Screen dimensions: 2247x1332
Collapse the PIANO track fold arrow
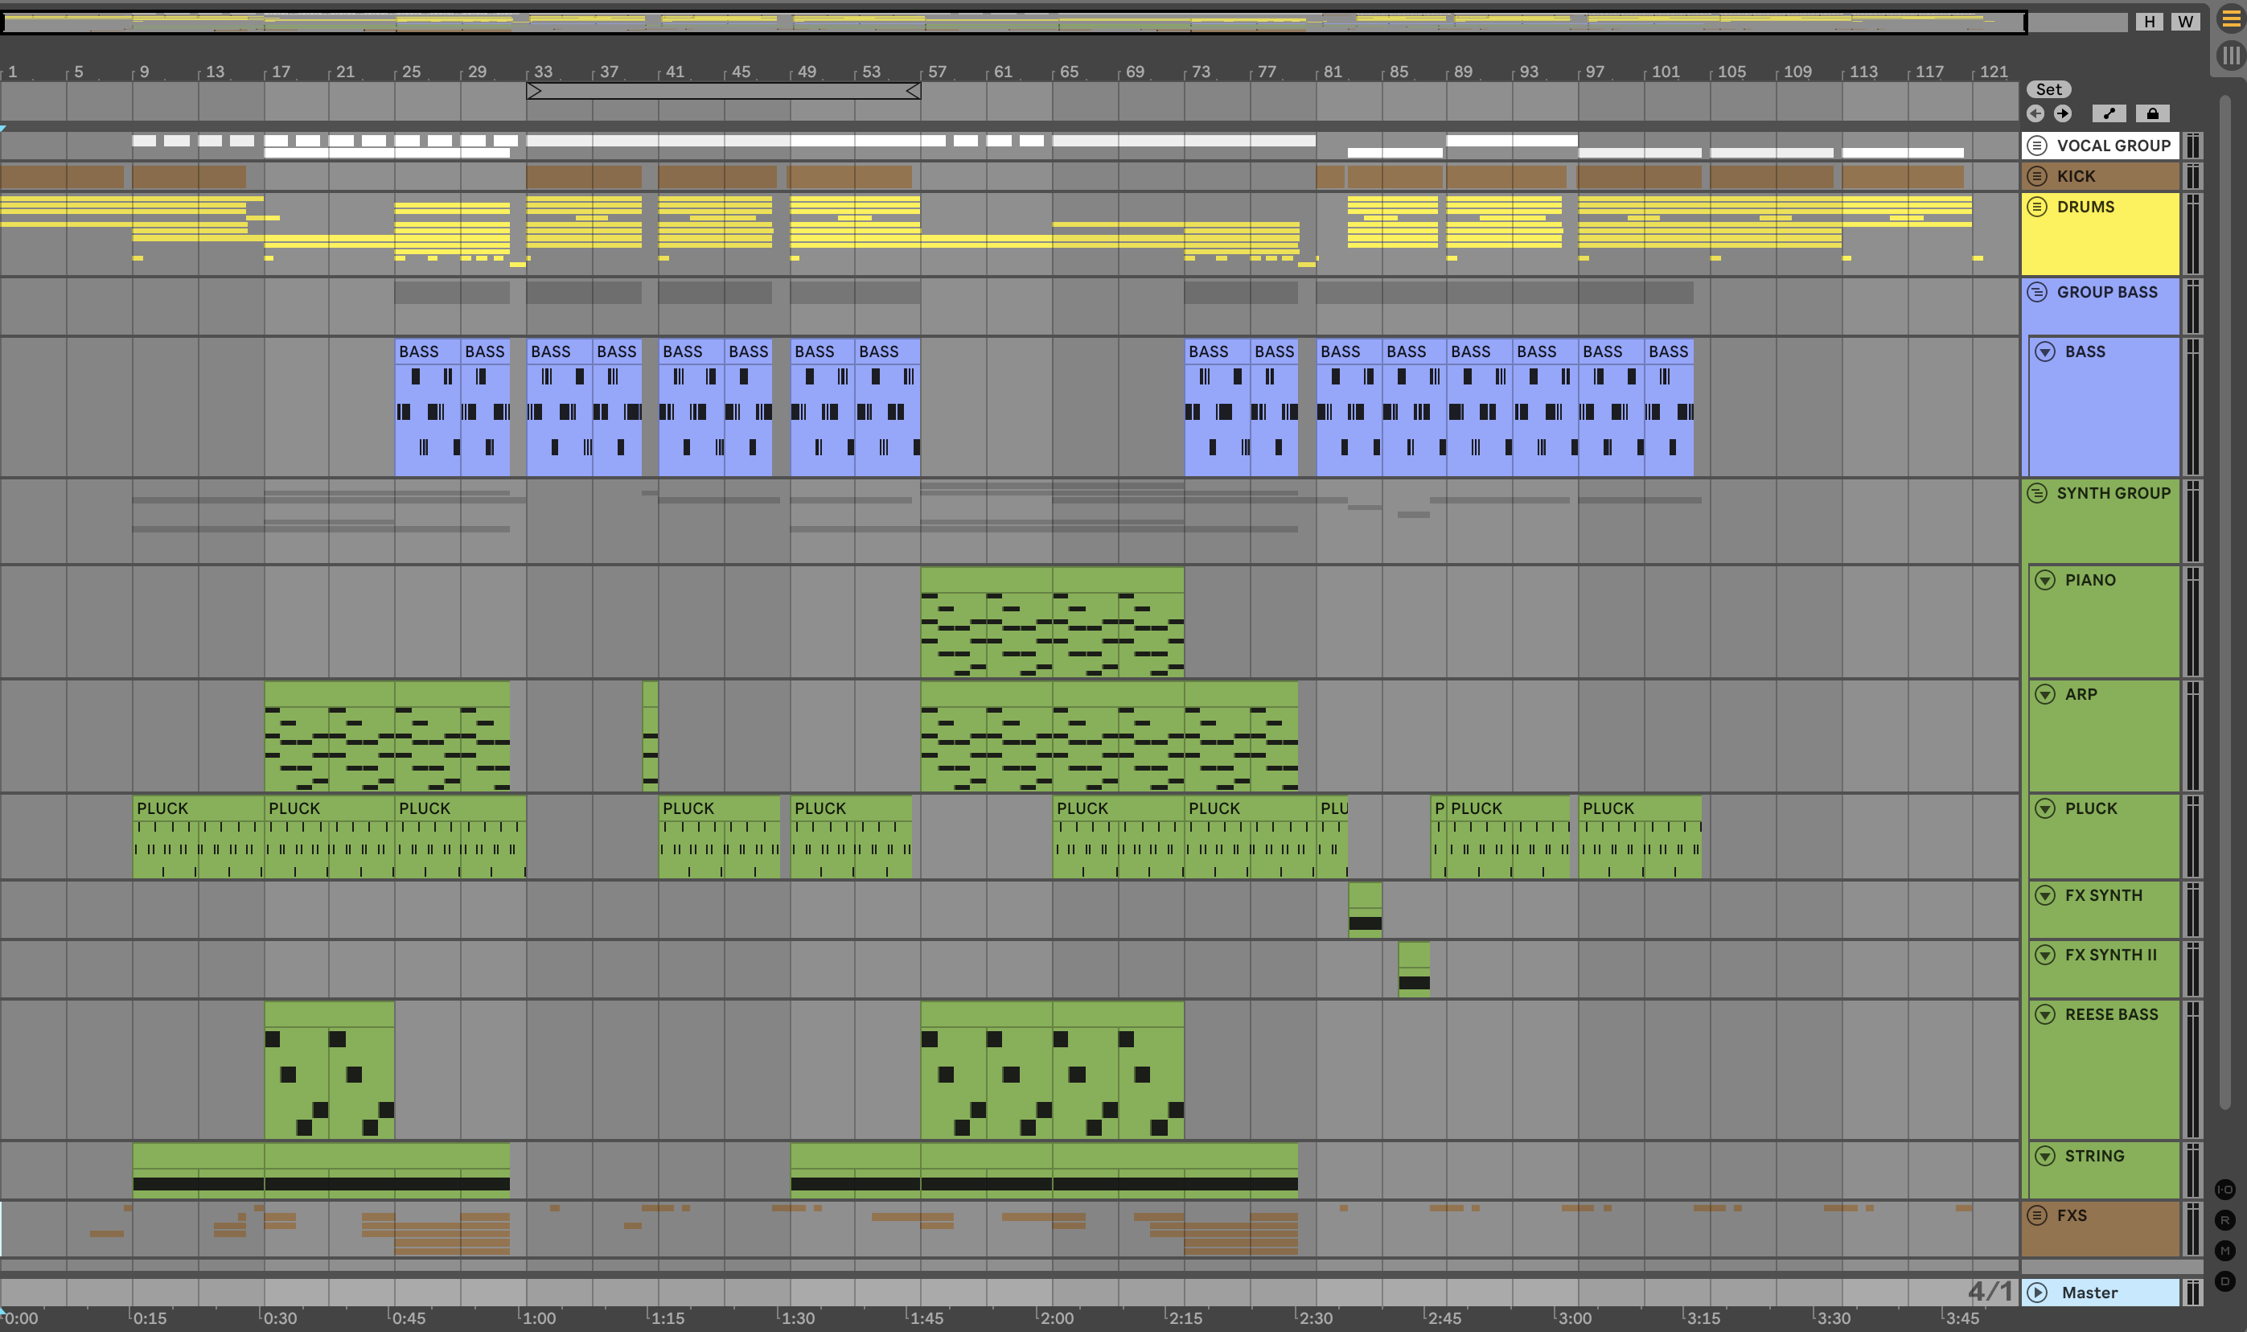[x=2045, y=580]
